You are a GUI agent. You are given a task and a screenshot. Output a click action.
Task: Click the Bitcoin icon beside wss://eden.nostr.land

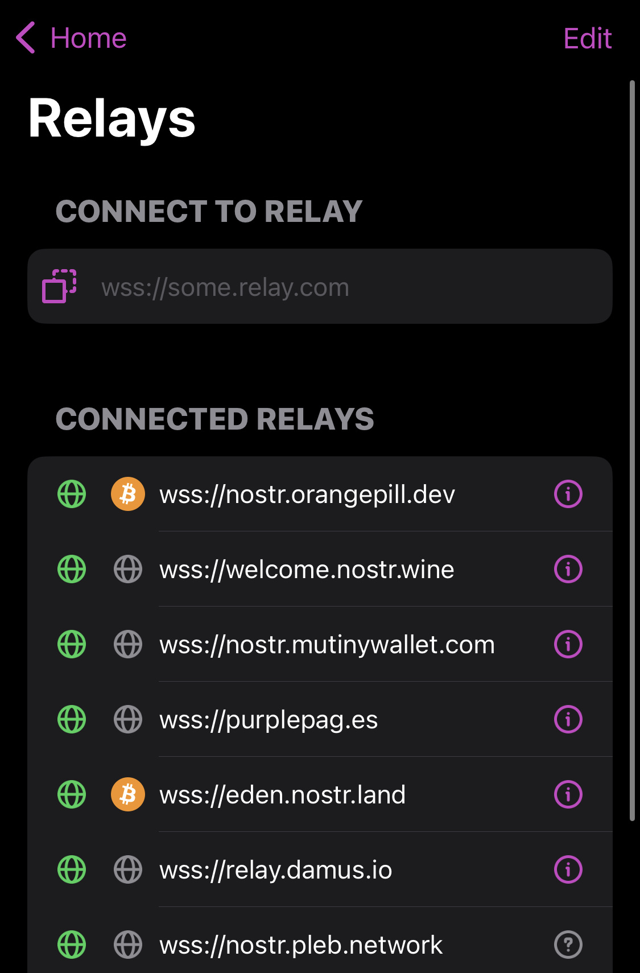128,795
